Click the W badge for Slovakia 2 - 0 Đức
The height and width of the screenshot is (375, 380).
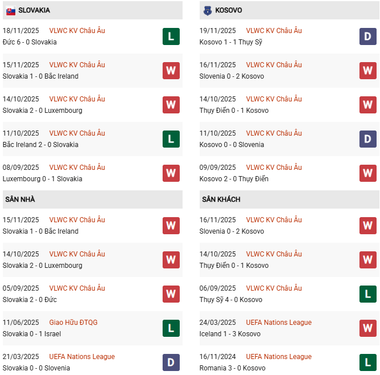coord(171,294)
